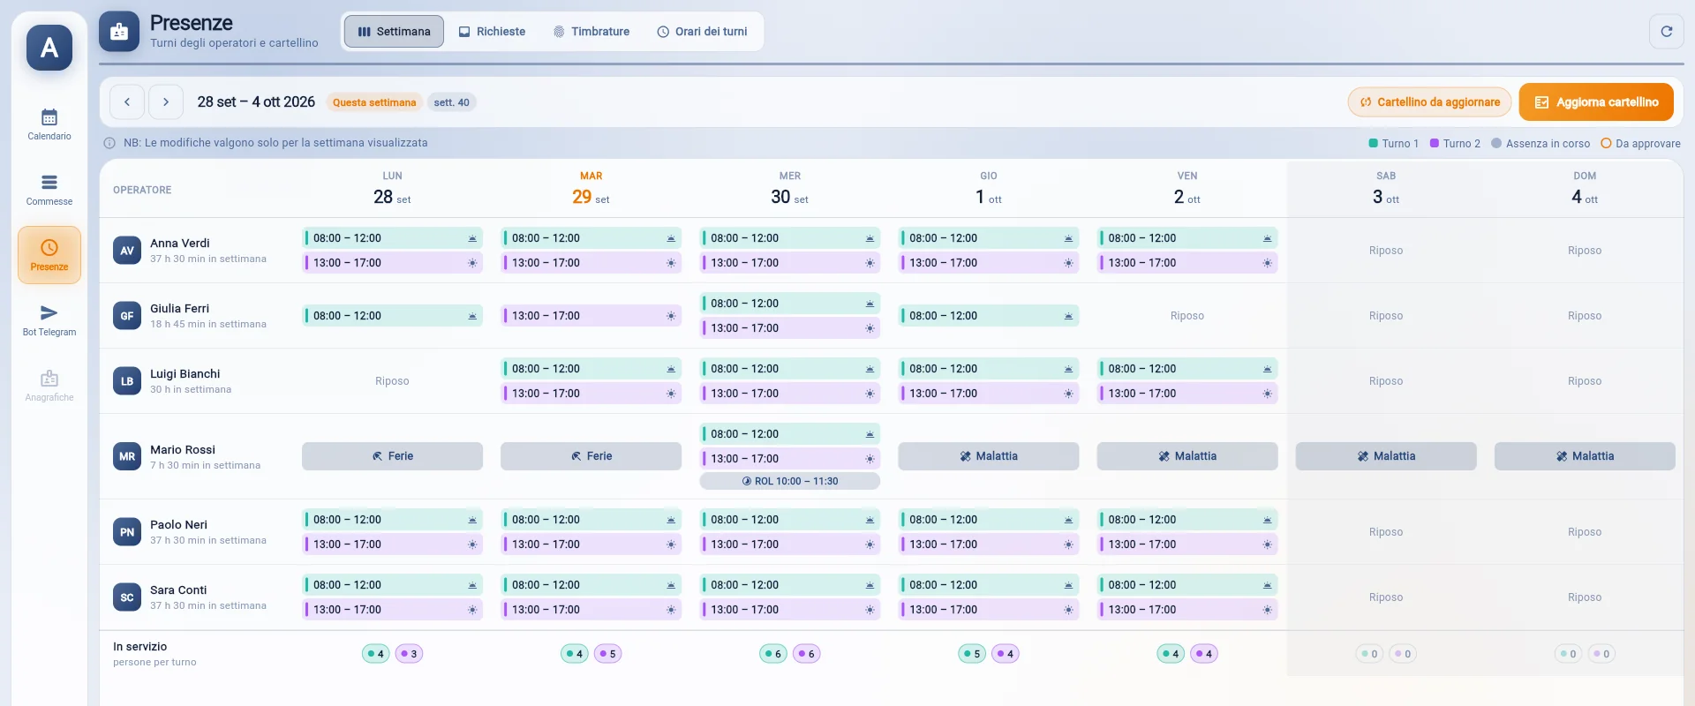Open Giulia Ferri's Tuesday 13:00 – 17:00 shift
Viewport: 1695px width, 706px height.
click(591, 316)
